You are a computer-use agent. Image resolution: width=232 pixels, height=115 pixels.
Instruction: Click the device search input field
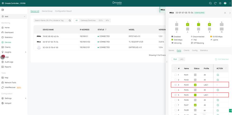pyautogui.click(x=52, y=20)
